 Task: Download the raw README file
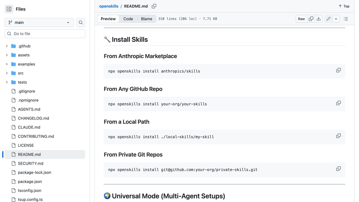(x=319, y=19)
